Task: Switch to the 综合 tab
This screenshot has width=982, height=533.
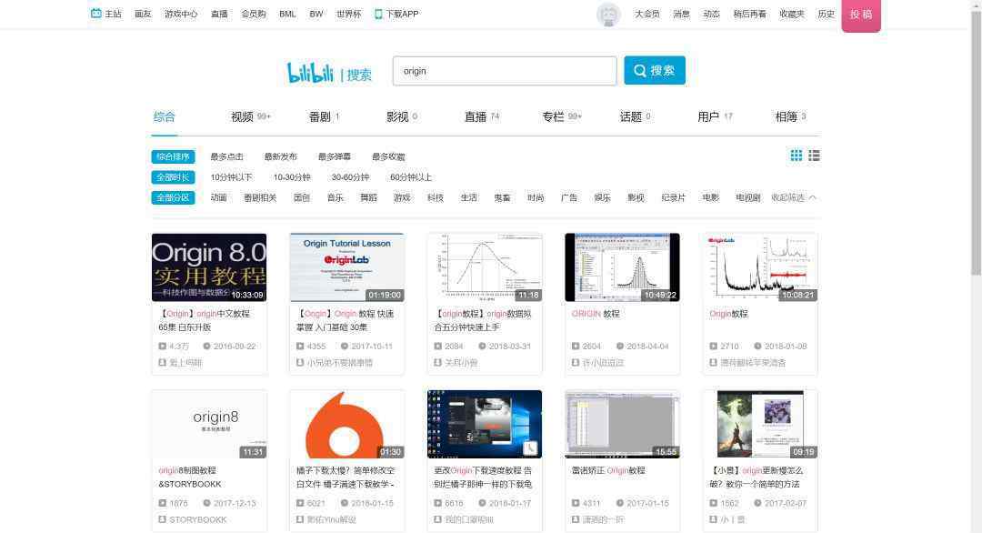Action: 164,116
